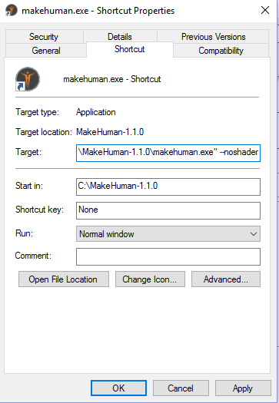
Task: Open the Details tab
Action: (x=120, y=37)
